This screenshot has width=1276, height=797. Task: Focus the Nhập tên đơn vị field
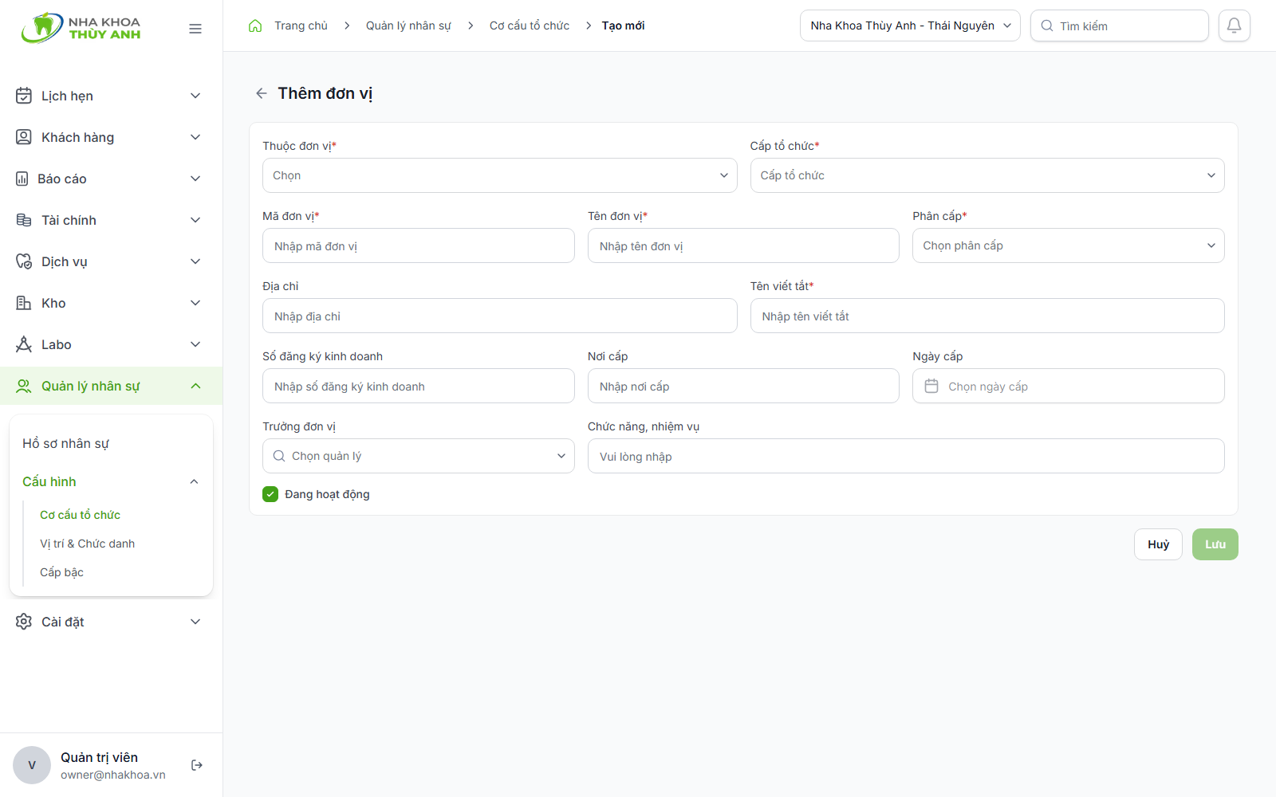point(743,245)
